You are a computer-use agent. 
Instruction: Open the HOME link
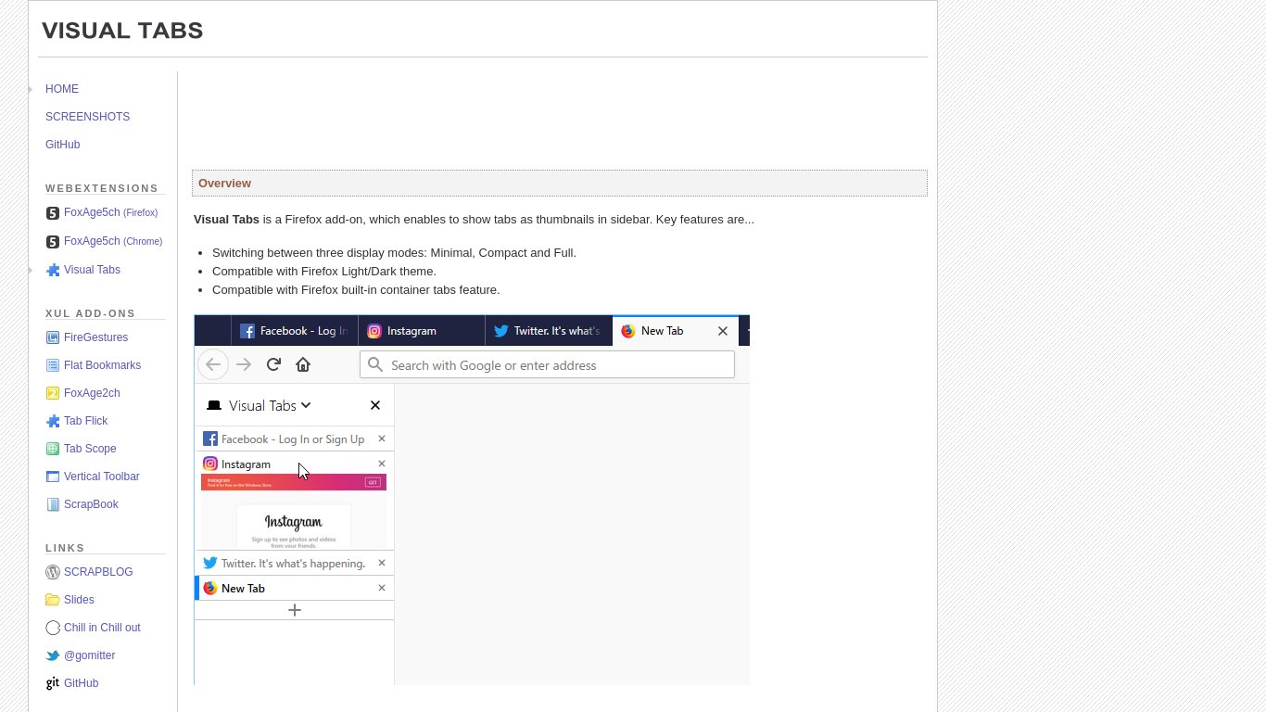tap(62, 89)
